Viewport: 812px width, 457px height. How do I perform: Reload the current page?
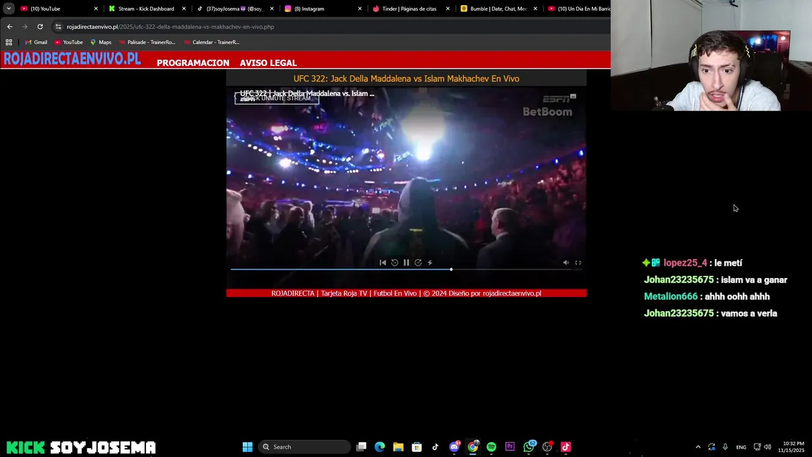(40, 27)
